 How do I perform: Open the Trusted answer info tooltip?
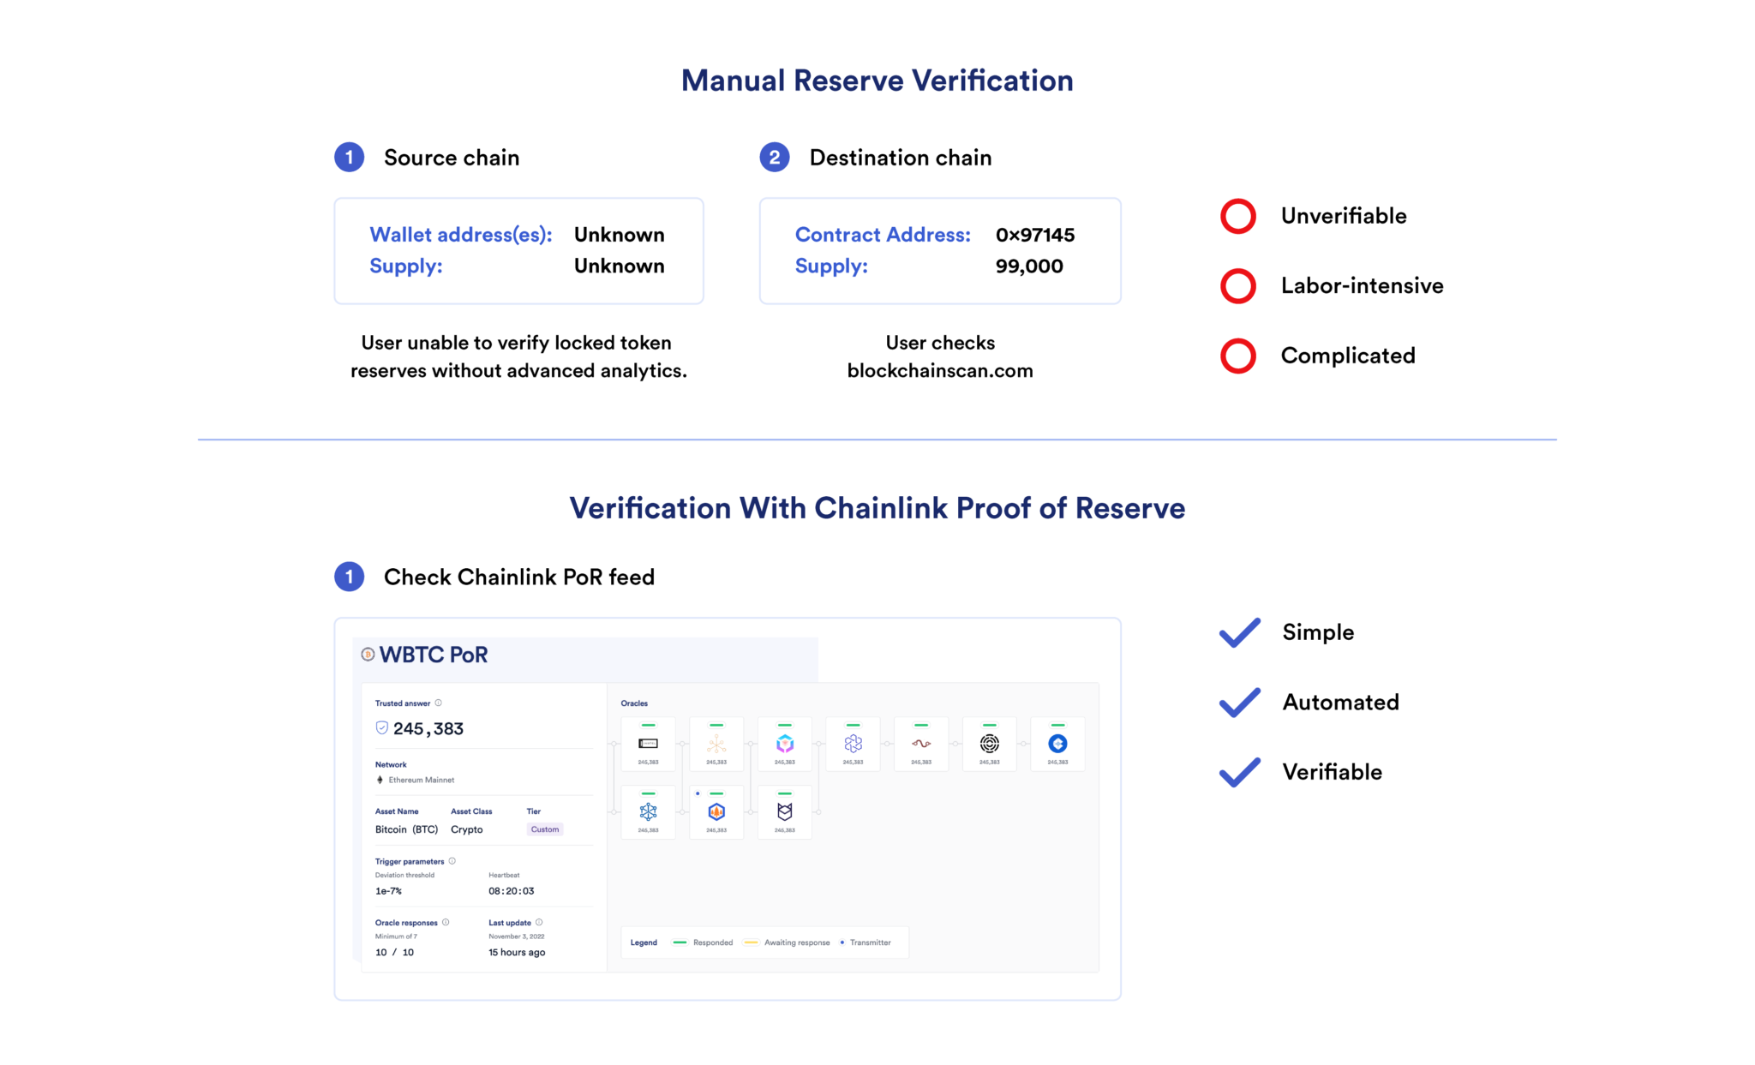[438, 703]
